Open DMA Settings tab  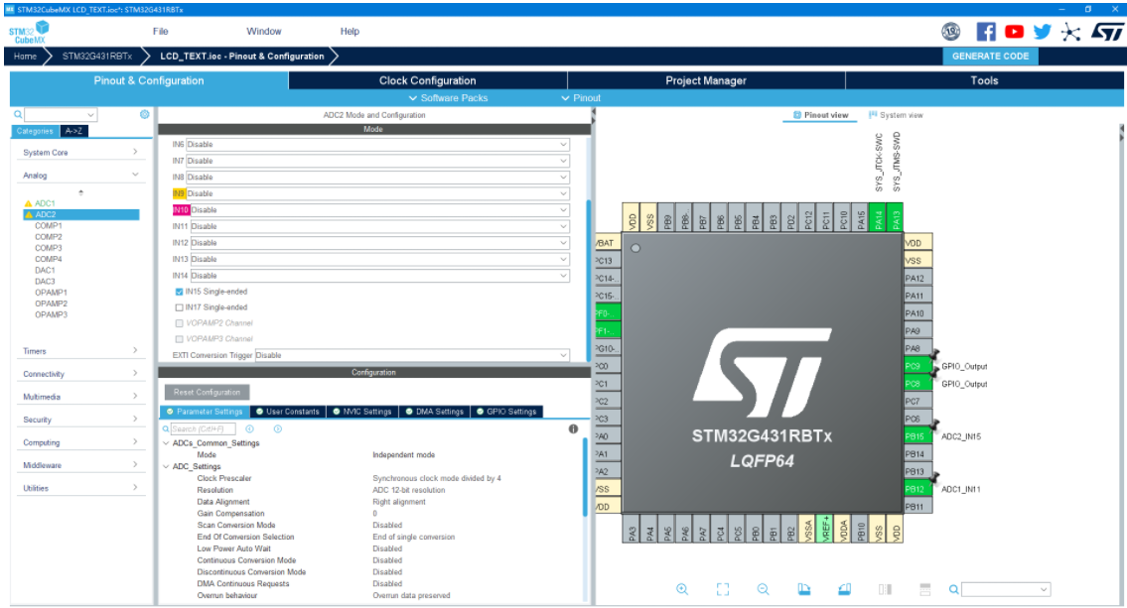tap(434, 412)
